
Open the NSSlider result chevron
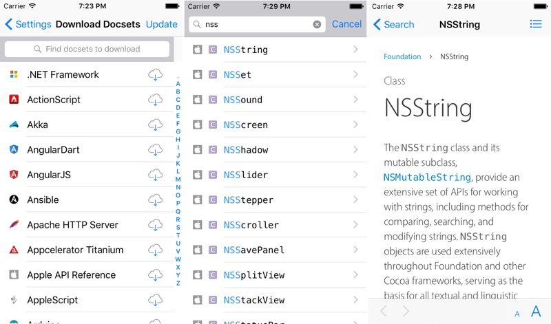[x=355, y=175]
